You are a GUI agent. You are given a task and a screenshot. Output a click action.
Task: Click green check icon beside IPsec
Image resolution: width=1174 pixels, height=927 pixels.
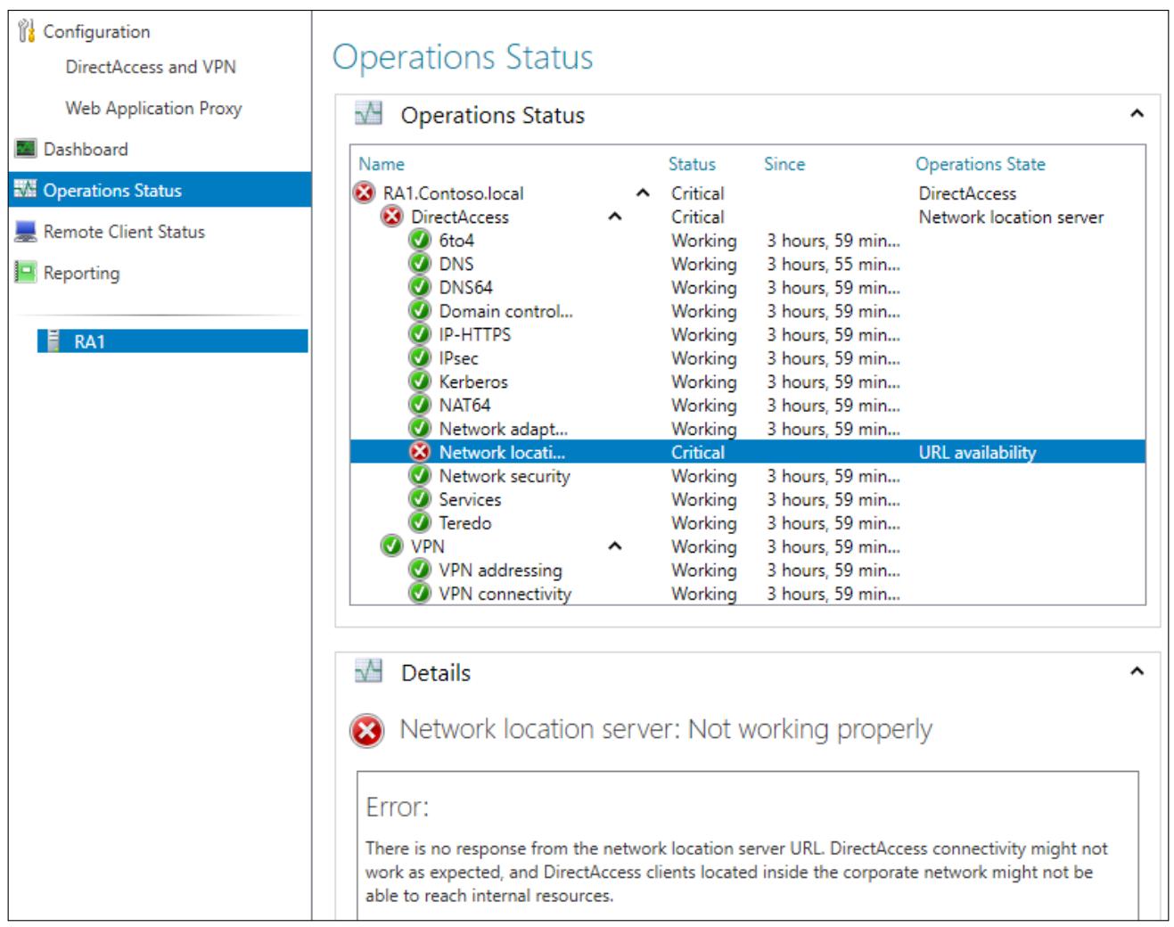point(420,357)
